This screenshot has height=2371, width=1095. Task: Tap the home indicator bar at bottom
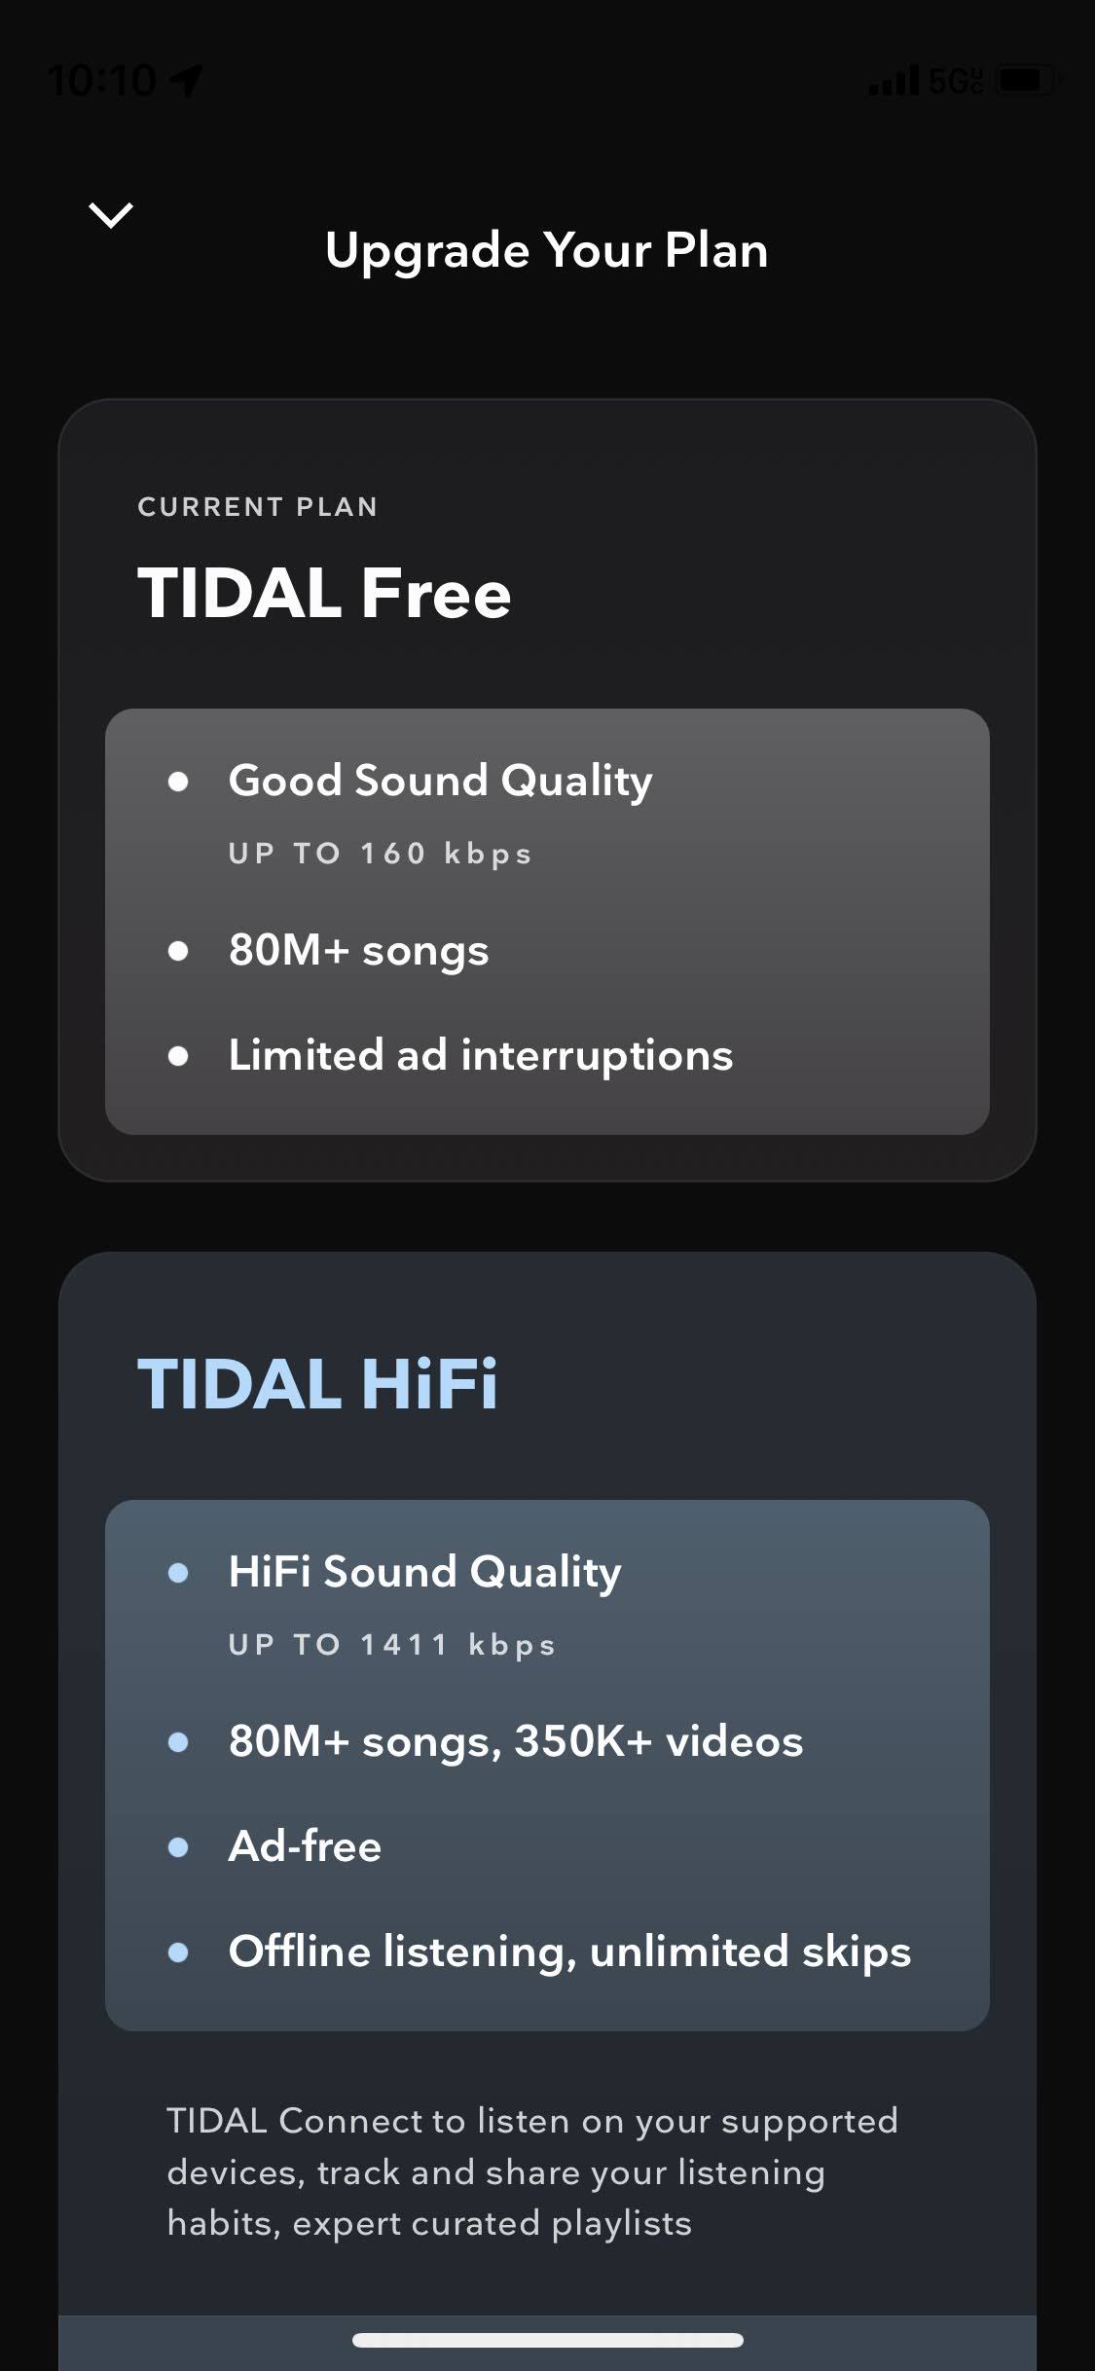coord(548,2340)
